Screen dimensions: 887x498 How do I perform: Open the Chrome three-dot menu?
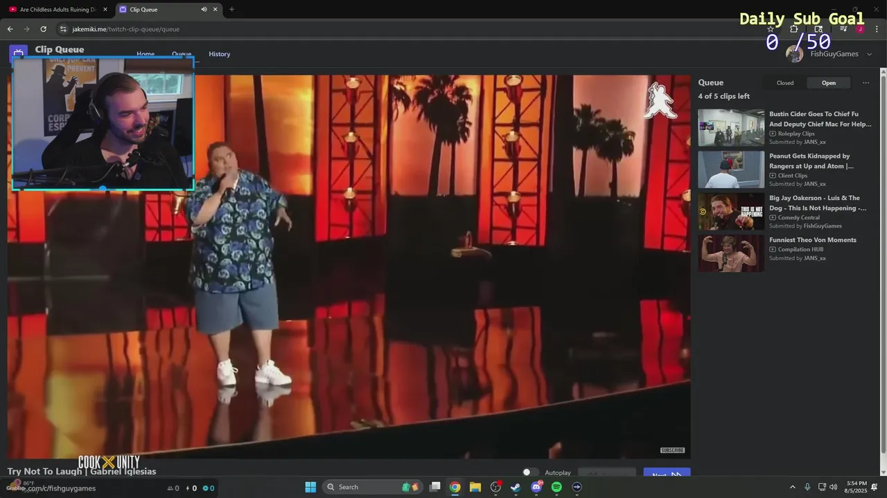tap(875, 29)
